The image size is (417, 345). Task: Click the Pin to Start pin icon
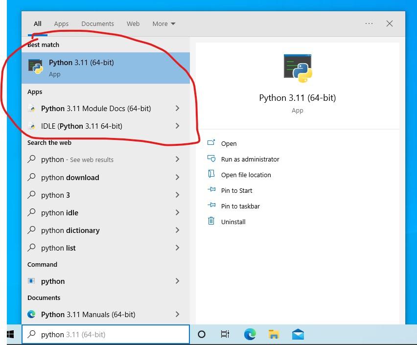click(x=211, y=189)
